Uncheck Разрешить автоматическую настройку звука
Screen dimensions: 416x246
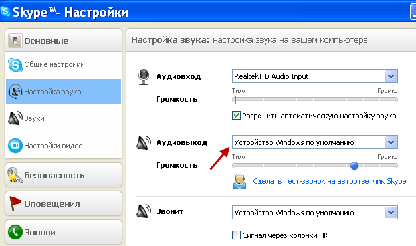tap(236, 116)
